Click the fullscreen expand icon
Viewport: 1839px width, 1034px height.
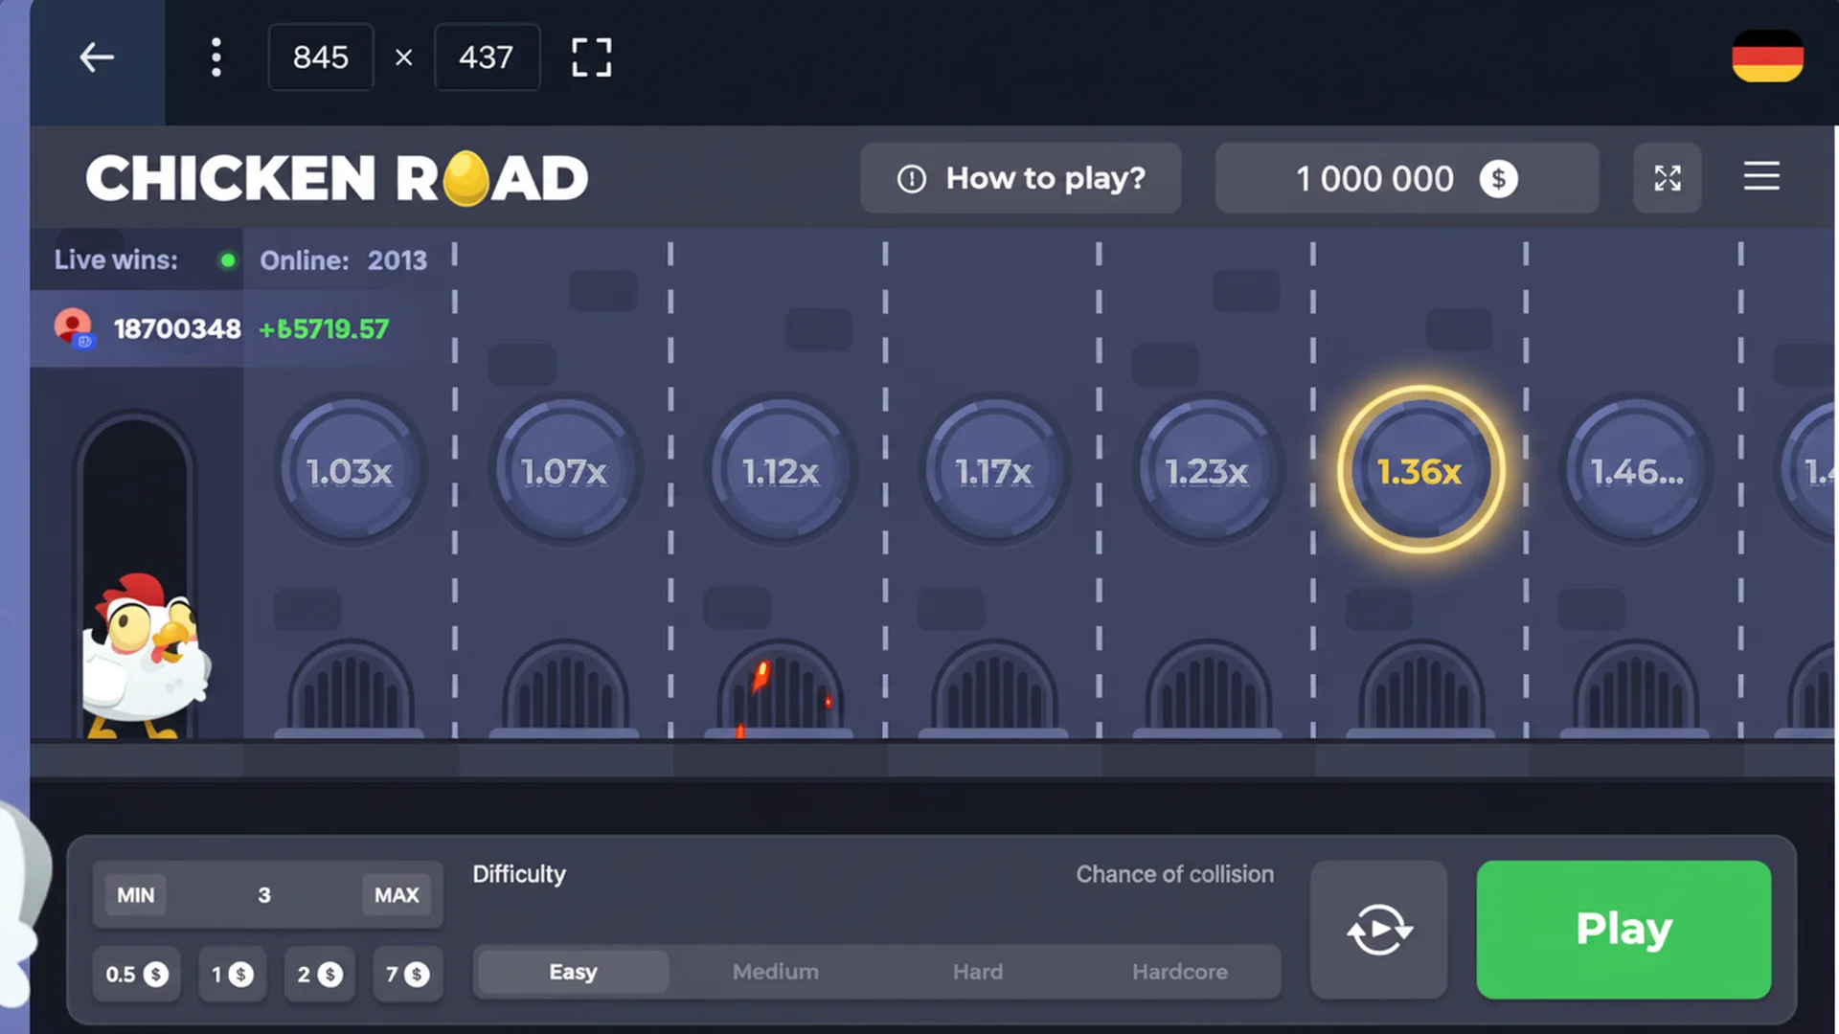(1668, 178)
